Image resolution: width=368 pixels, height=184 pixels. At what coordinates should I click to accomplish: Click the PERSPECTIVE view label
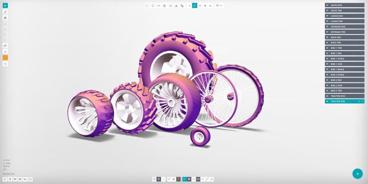pos(8,174)
